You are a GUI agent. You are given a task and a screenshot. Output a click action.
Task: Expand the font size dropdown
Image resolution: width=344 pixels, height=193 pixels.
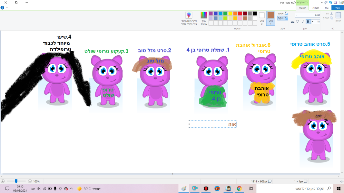313,22
